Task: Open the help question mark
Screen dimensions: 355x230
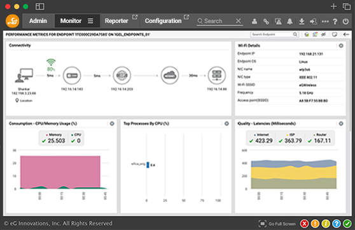Action: 335,22
